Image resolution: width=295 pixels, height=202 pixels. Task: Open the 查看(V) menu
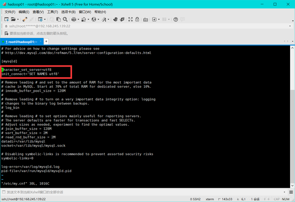coord(38,12)
